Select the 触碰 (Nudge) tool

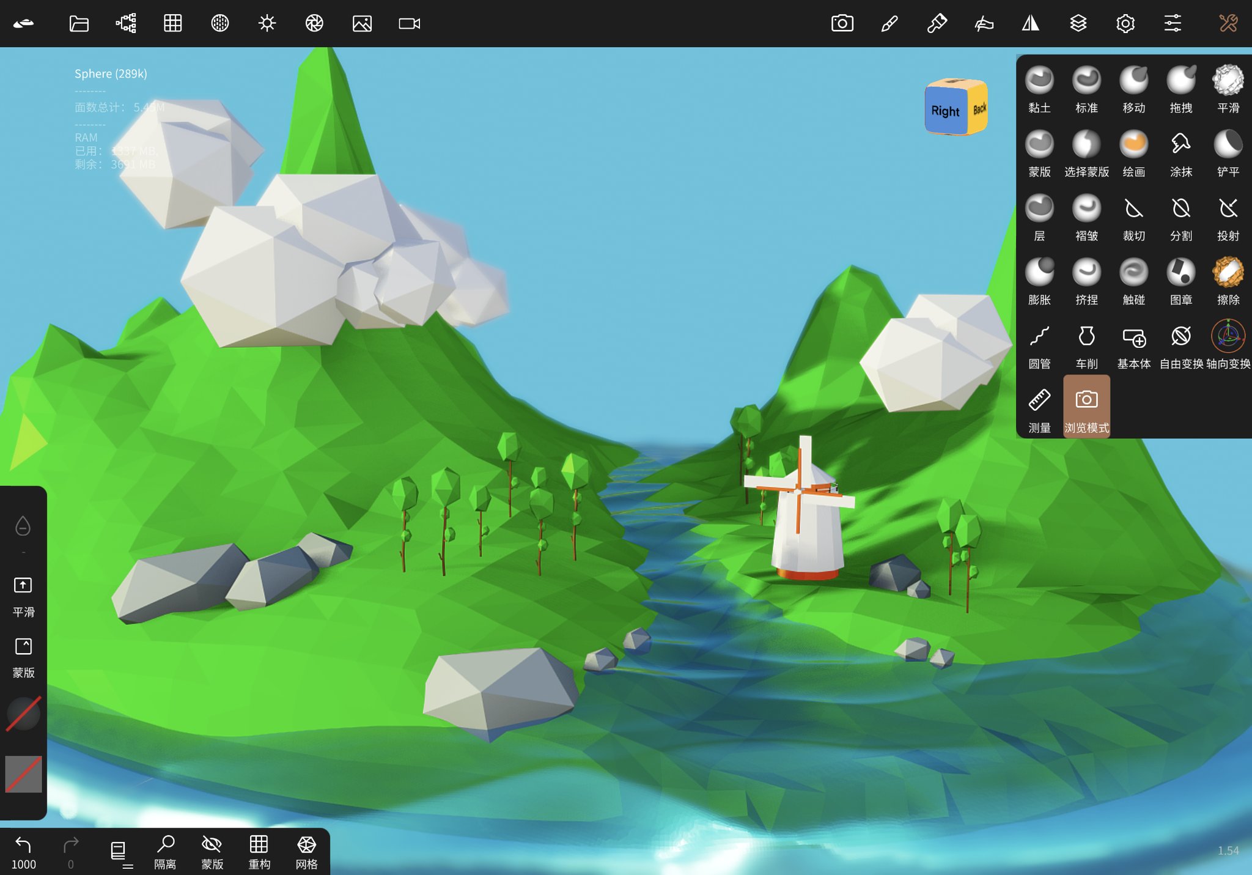(1133, 282)
